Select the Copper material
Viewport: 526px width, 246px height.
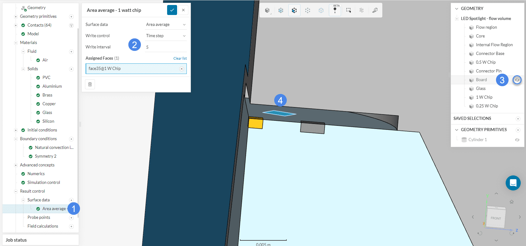tap(49, 104)
